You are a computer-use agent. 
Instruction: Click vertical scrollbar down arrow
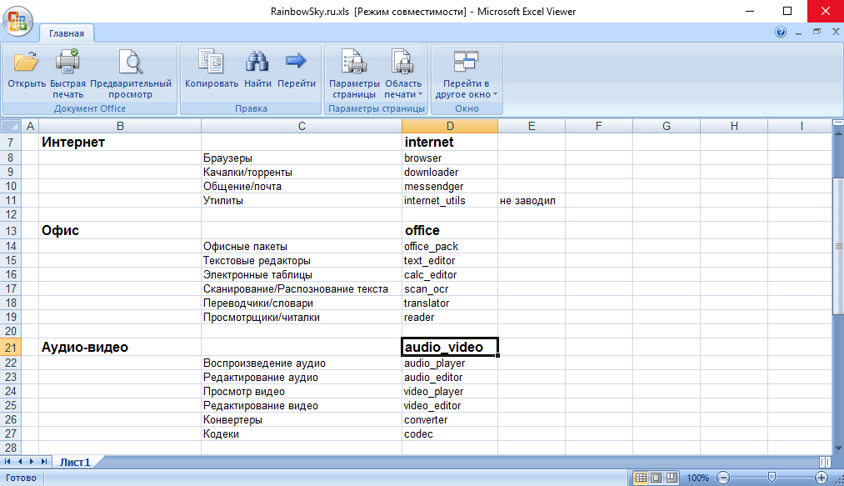(838, 448)
